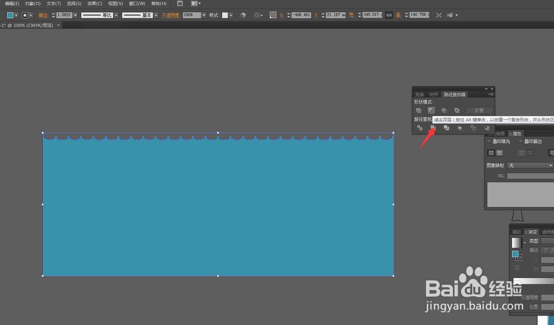This screenshot has height=325, width=554.
Task: Click the align selection options icon
Action: coord(259,15)
